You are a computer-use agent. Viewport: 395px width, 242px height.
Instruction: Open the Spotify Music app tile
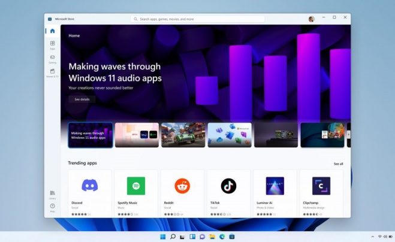click(x=136, y=193)
